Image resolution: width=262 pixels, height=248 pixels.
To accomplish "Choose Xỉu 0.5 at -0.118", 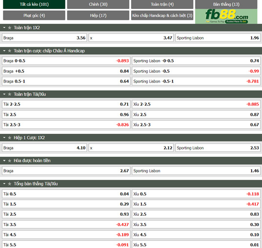I will tap(196, 194).
